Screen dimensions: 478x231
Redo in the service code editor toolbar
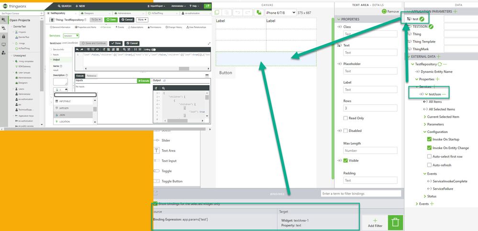[x=82, y=49]
